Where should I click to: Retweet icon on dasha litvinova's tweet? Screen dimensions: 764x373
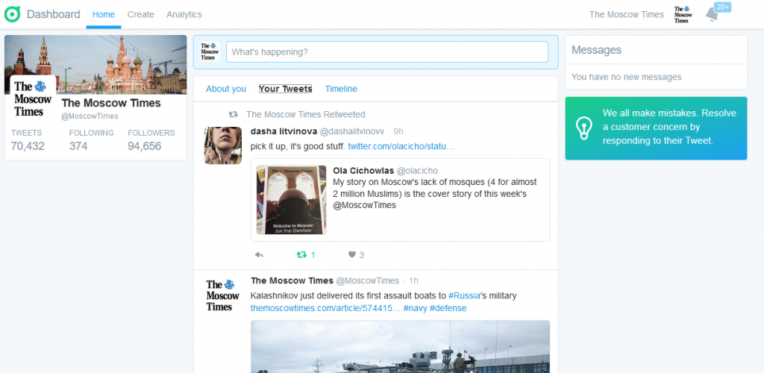coord(301,254)
